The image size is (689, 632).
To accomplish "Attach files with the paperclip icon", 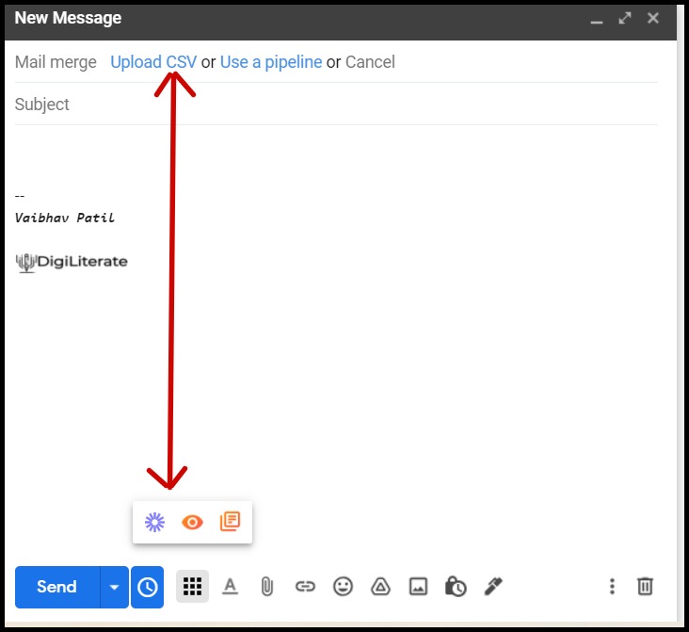I will (267, 587).
